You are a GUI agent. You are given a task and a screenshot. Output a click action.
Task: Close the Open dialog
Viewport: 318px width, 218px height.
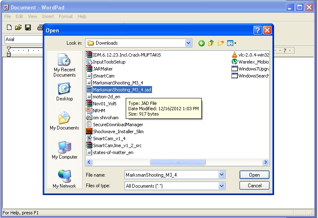267,30
